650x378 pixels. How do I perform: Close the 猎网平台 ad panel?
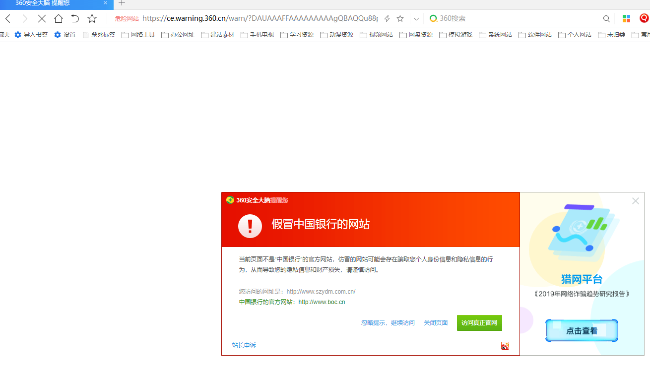[636, 201]
